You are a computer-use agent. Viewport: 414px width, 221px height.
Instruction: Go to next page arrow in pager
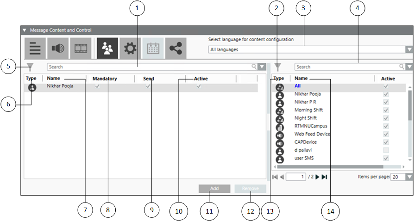pos(318,177)
